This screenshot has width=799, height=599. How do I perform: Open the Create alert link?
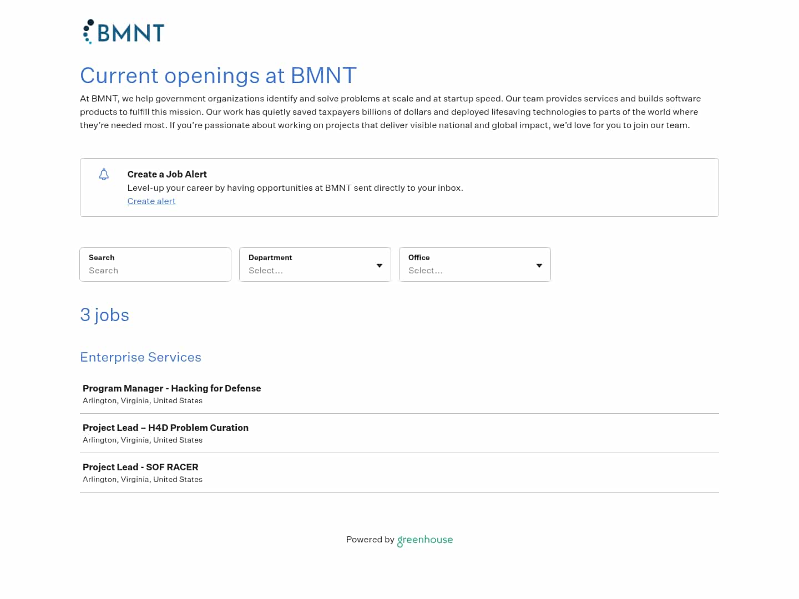151,201
